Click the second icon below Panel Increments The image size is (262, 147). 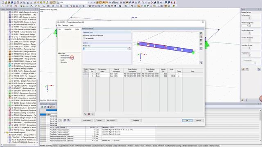pyautogui.click(x=247, y=69)
